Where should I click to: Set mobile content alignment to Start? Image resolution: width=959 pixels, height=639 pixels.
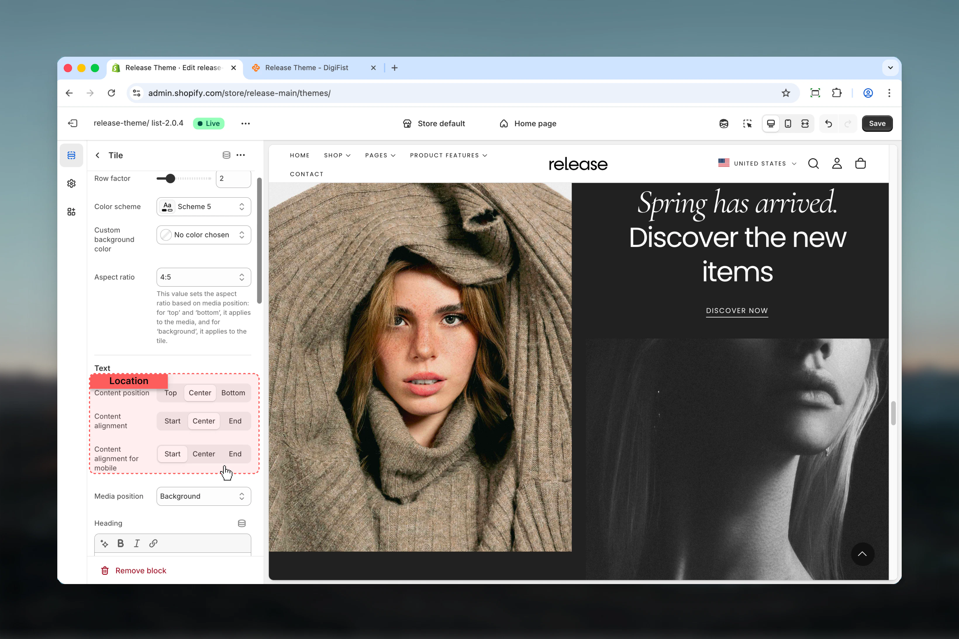coord(173,454)
